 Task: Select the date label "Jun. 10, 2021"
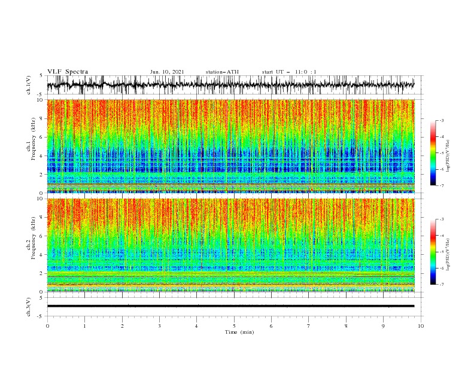coord(167,72)
